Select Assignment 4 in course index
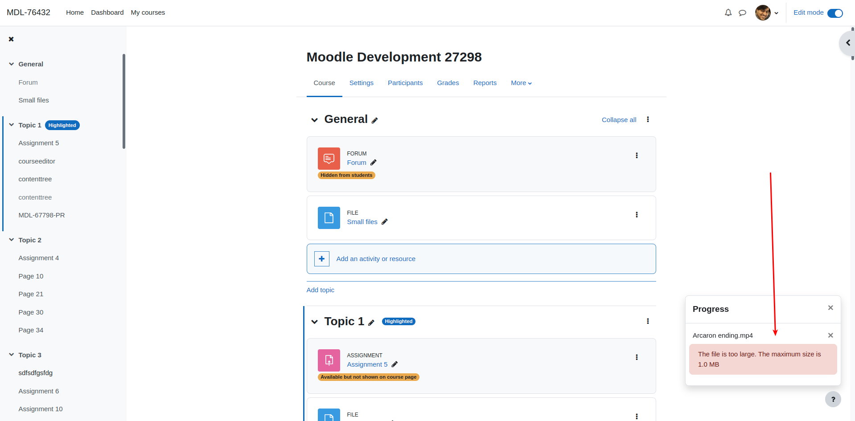 click(39, 258)
